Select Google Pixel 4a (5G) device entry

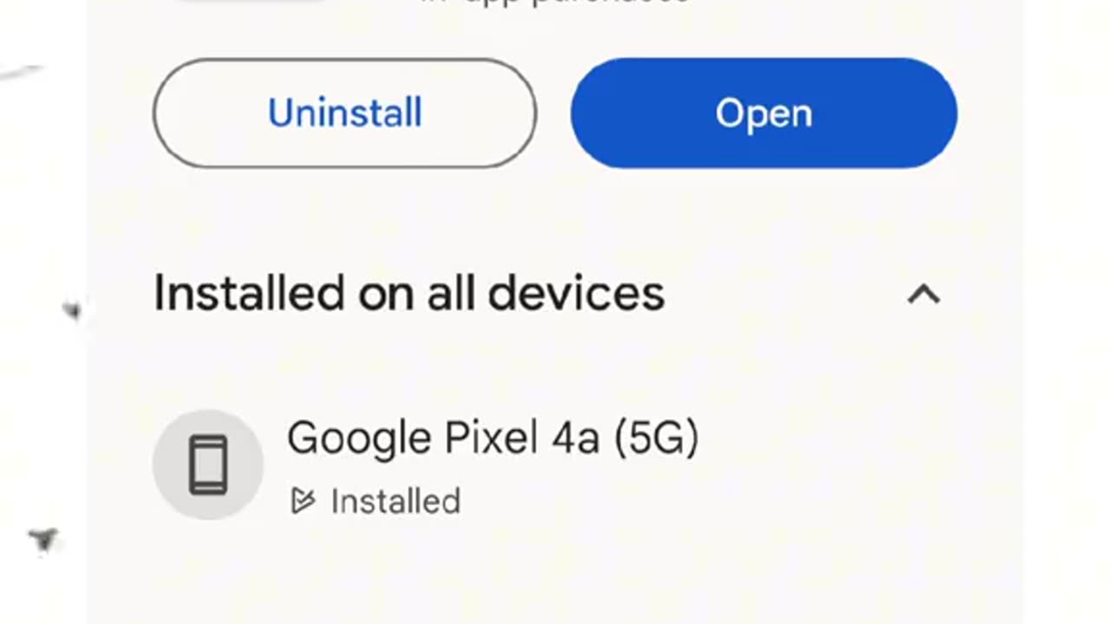493,438
